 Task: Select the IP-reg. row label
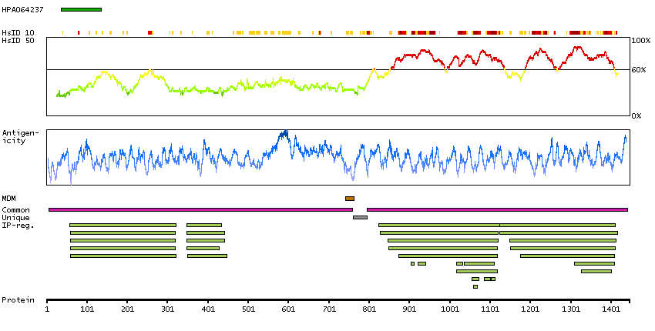tap(18, 225)
